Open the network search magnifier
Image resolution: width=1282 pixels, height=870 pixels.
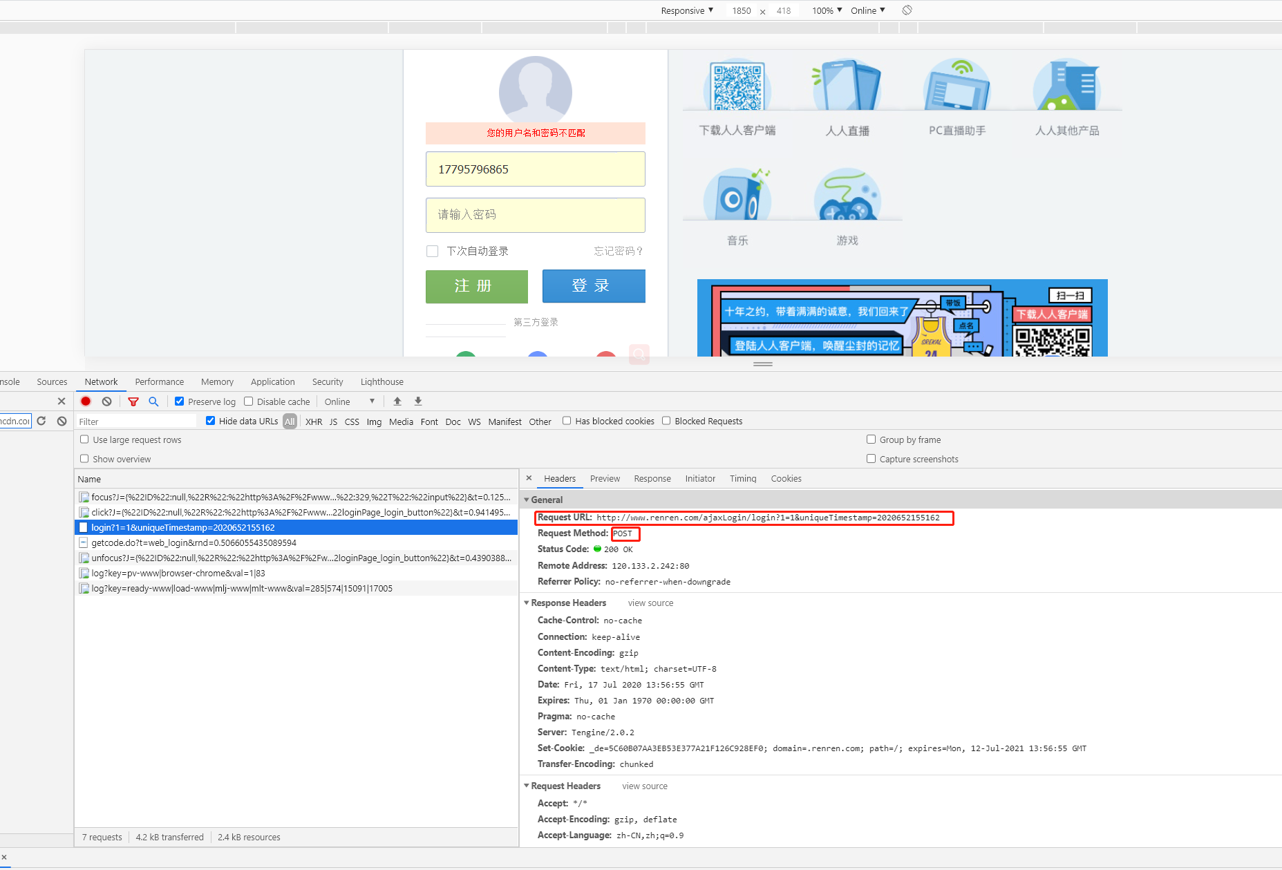[153, 401]
